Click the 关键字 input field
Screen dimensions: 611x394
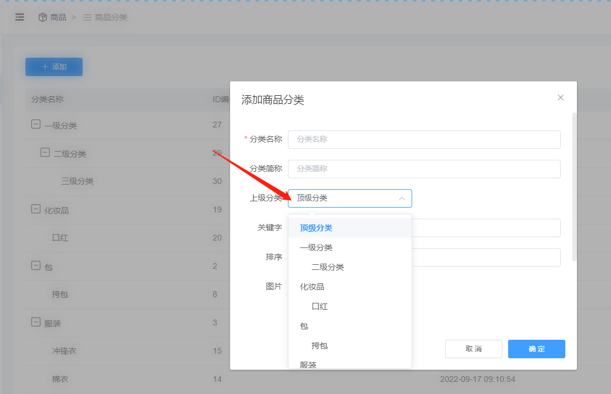(486, 228)
